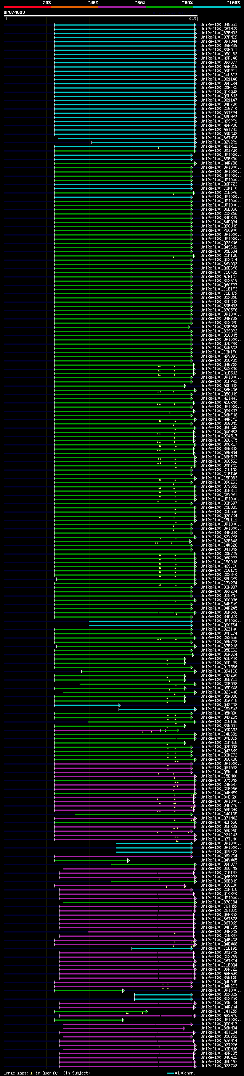Select hit UniRef100_C6TNX9
244x1076 pixels.
218,29
